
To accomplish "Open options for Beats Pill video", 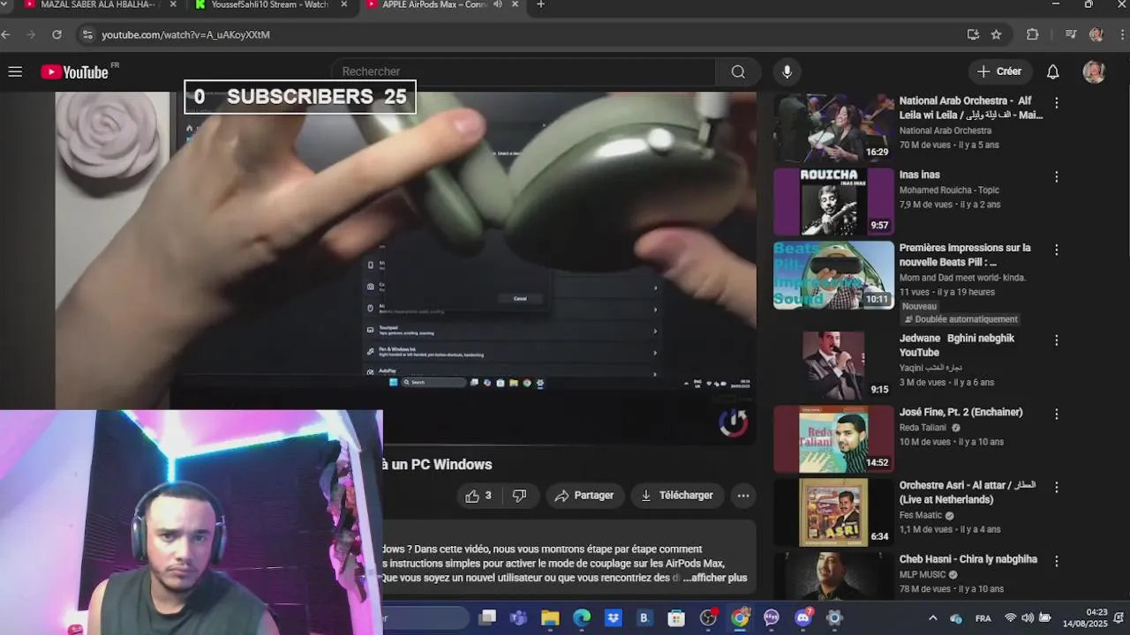I will (1056, 250).
